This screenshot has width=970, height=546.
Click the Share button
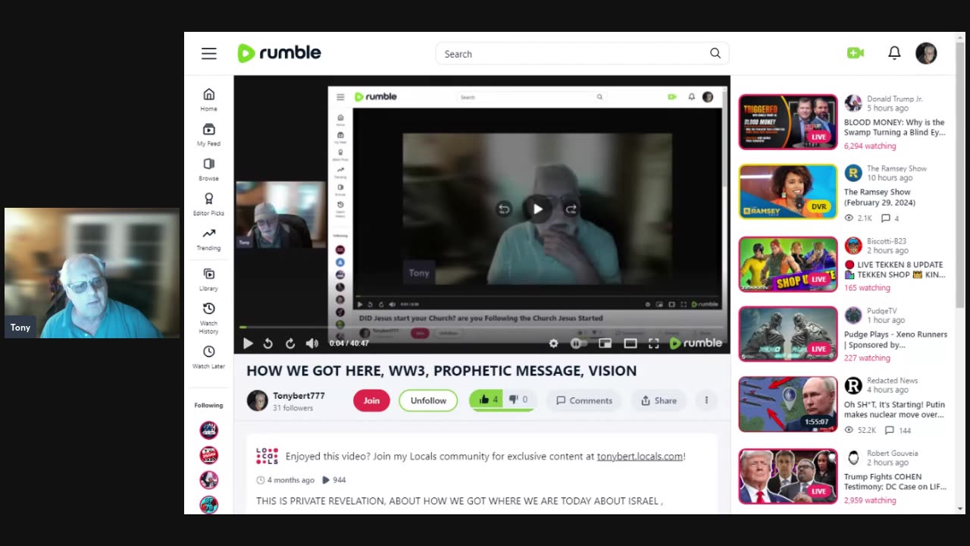click(x=659, y=400)
